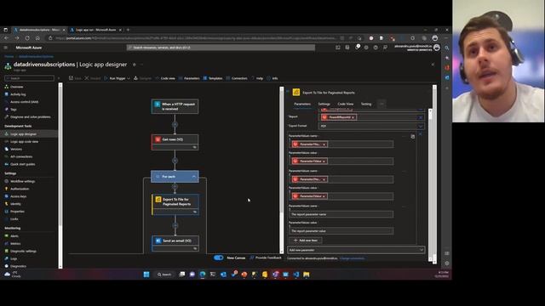Click the Change connection link

352,258
